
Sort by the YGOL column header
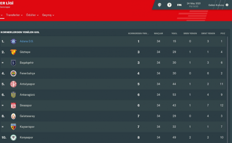pyautogui.click(x=174, y=33)
